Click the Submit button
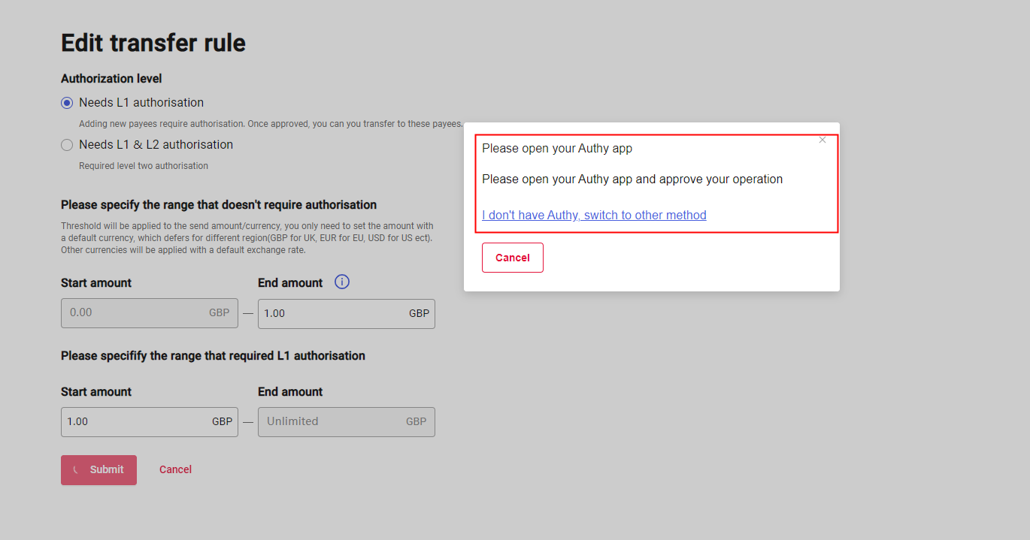This screenshot has width=1030, height=540. [x=98, y=469]
